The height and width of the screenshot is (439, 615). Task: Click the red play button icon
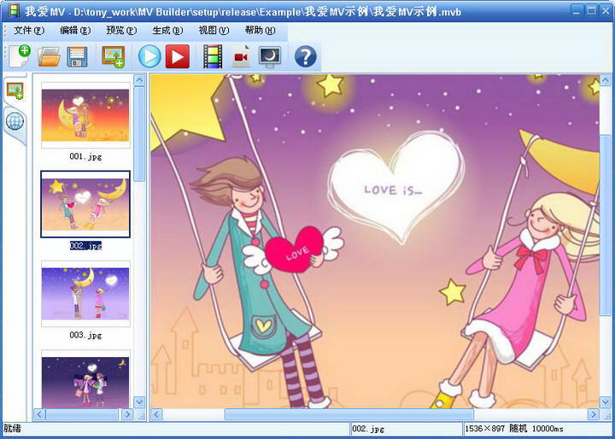coord(178,56)
